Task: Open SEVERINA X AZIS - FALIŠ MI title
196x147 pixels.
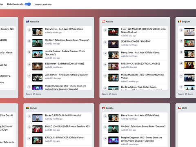Action: click(136, 41)
